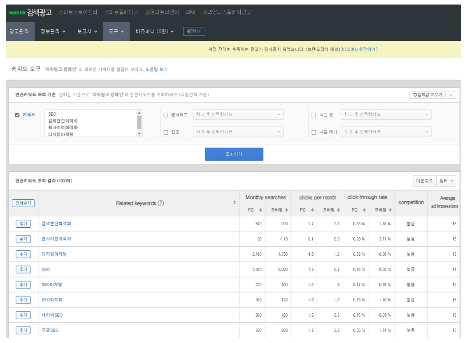This screenshot has height=343, width=467.
Task: Add the 웹사이트최적화 keyword with 추가
Action: (x=23, y=239)
